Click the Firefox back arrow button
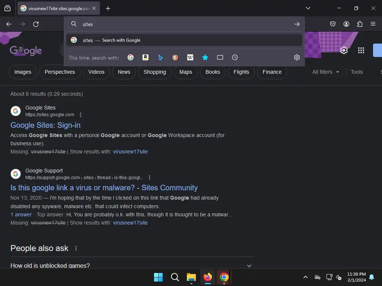This screenshot has height=286, width=382. 9,24
